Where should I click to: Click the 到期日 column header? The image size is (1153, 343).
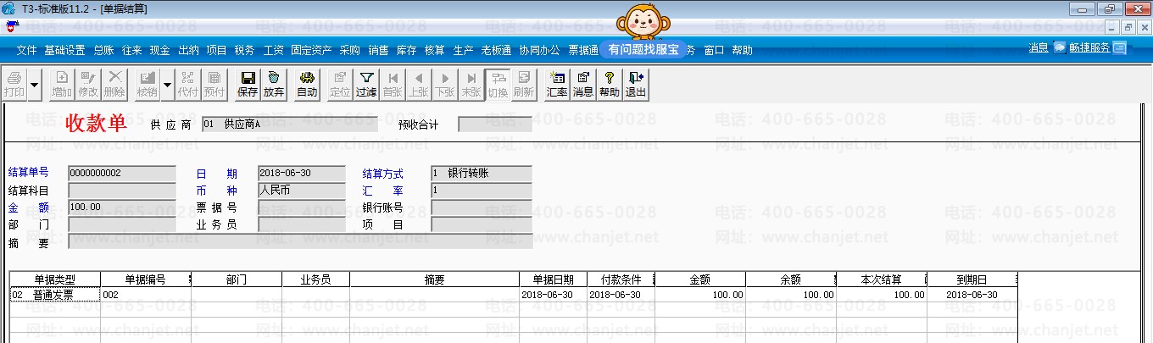pos(972,279)
